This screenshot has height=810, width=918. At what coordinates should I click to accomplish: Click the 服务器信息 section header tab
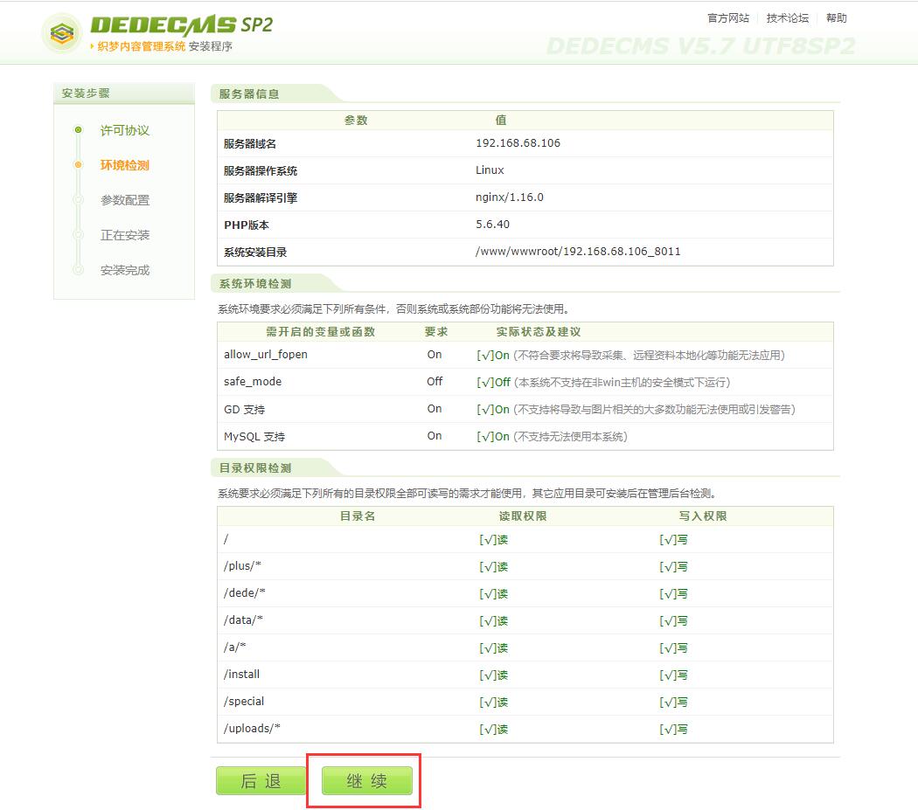(247, 93)
